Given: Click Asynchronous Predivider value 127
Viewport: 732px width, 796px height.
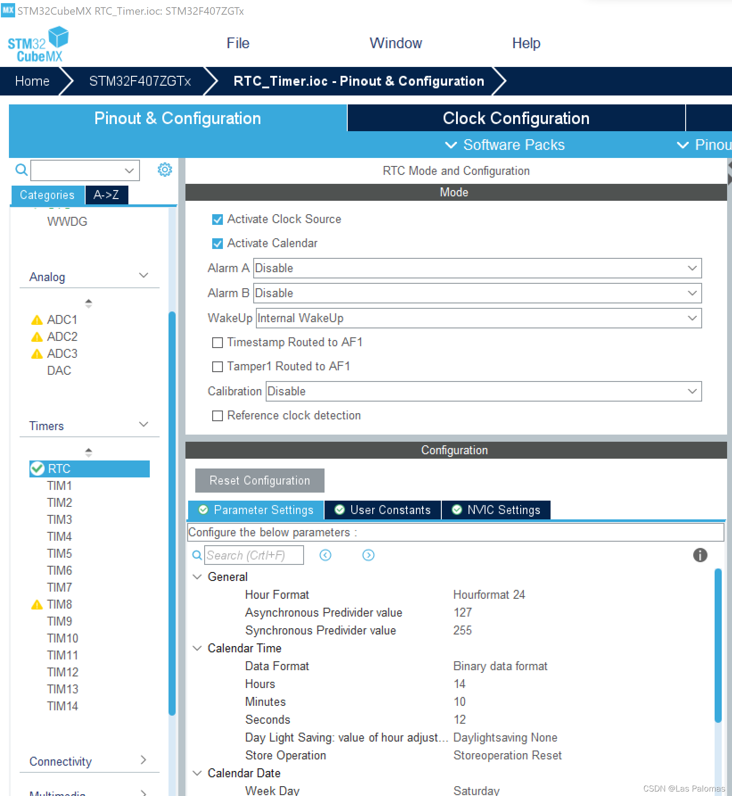Looking at the screenshot, I should point(463,613).
